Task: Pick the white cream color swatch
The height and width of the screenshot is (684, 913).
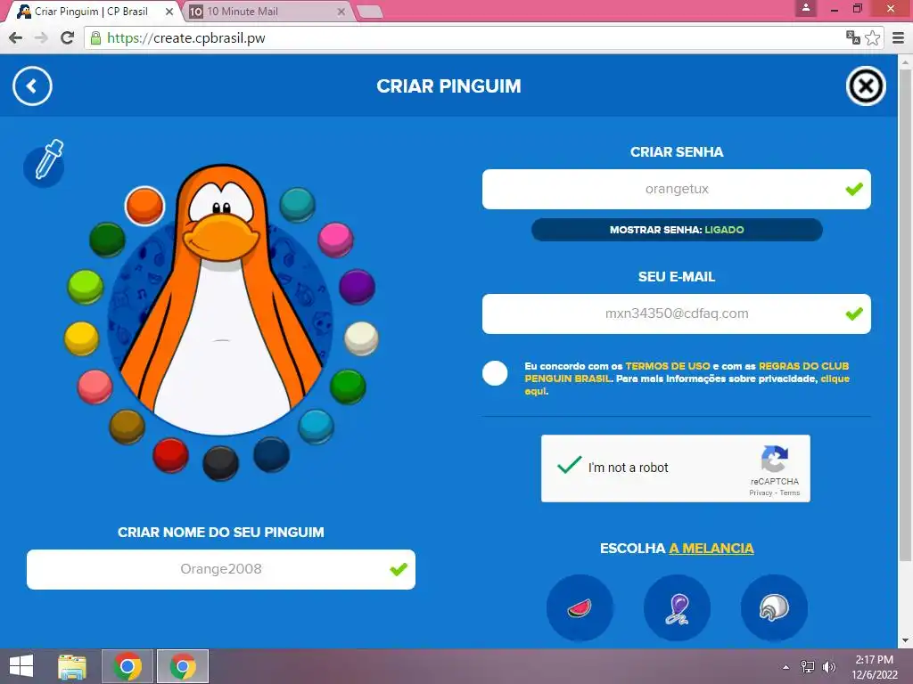Action: click(x=362, y=338)
